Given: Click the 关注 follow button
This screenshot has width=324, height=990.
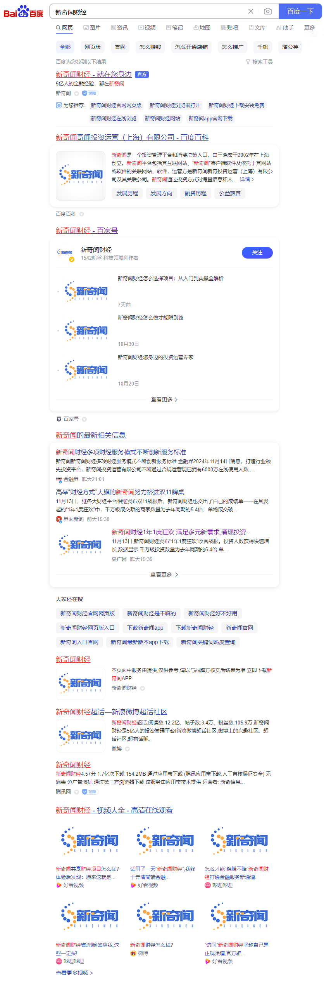Looking at the screenshot, I should pos(257,252).
